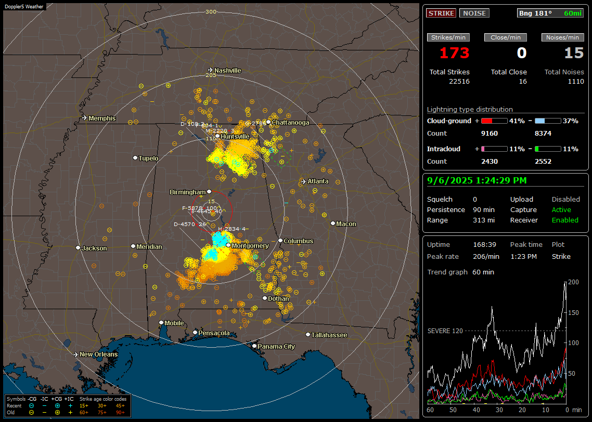Click the Recent -CG cyan legend symbol
This screenshot has height=422, width=592.
coord(32,406)
